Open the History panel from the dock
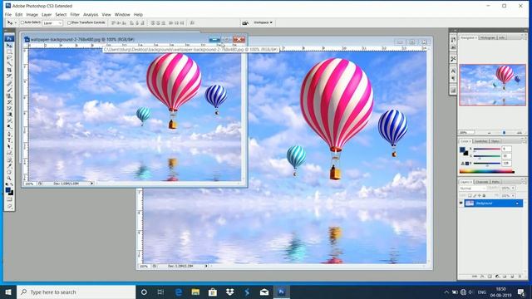 pos(453,40)
